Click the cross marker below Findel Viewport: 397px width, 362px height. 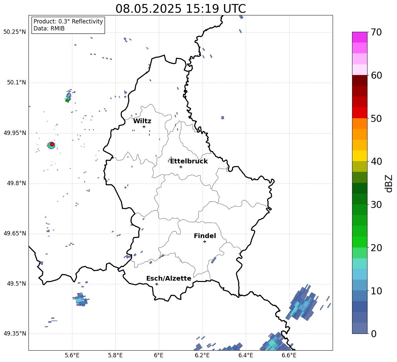pos(205,242)
